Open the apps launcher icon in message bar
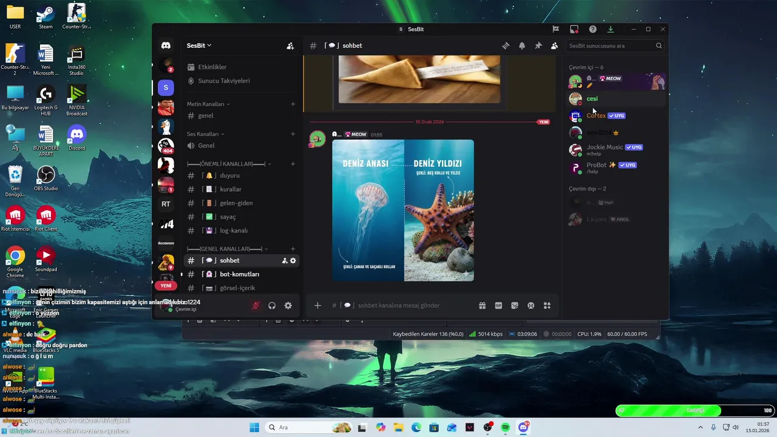 click(547, 305)
